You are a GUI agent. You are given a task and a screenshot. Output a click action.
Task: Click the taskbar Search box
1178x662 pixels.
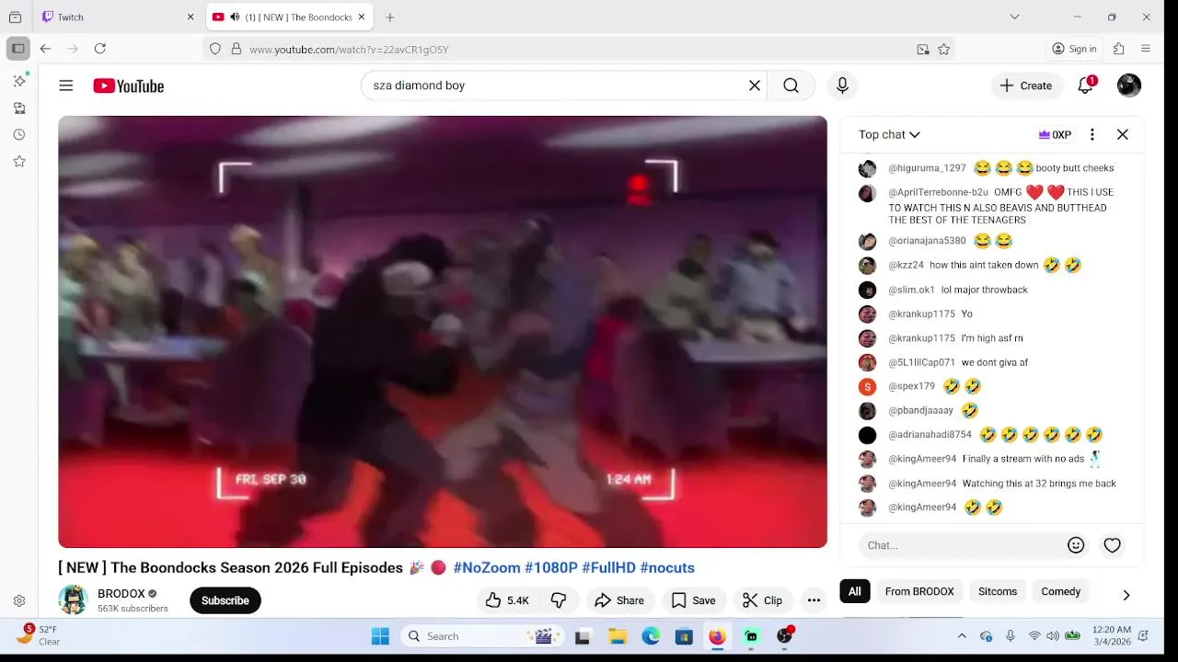[482, 636]
